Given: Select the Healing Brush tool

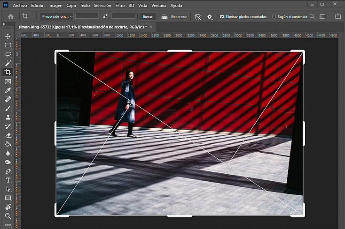Looking at the screenshot, I should [8, 99].
